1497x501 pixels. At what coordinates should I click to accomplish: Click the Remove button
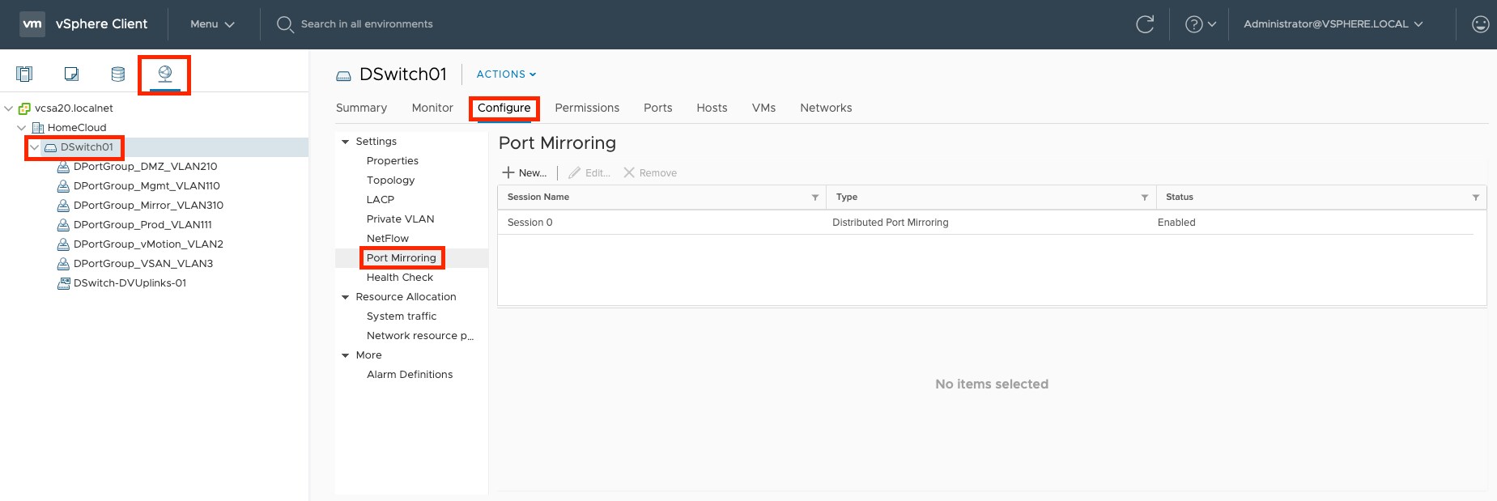click(650, 172)
